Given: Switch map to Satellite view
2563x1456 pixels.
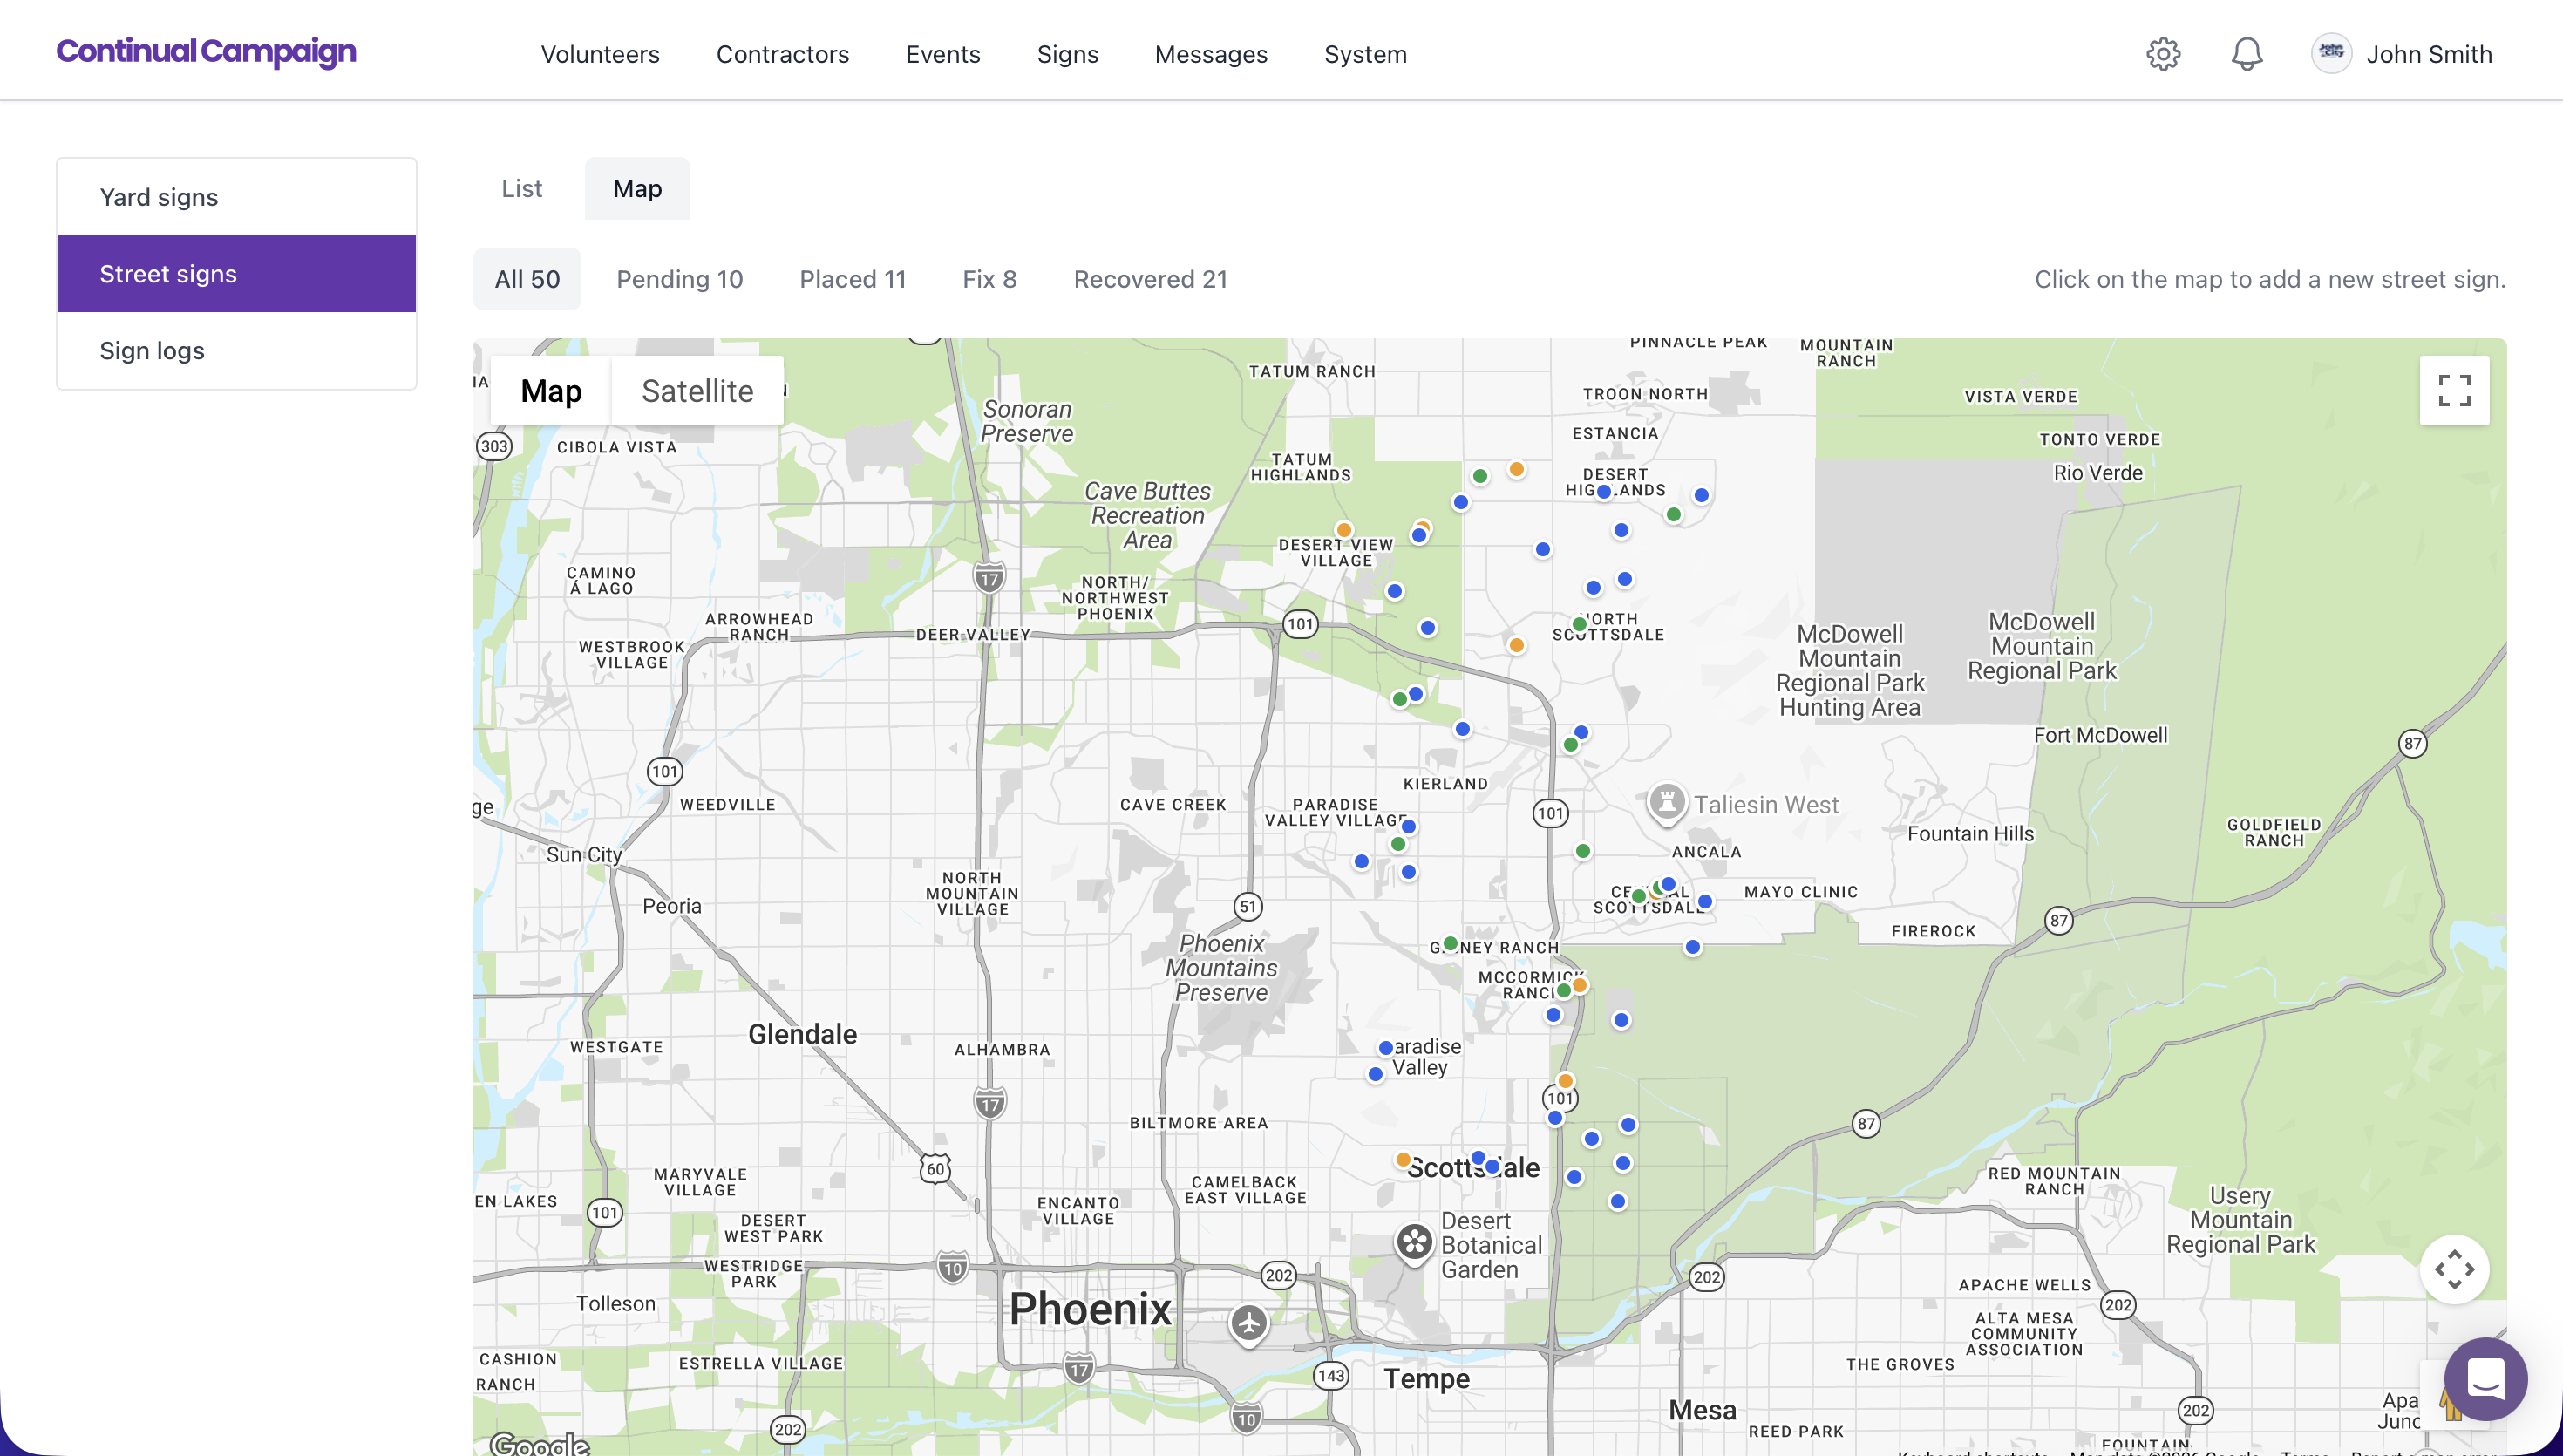Looking at the screenshot, I should click(697, 391).
